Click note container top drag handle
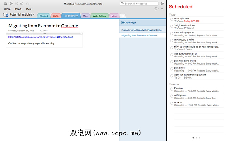The height and width of the screenshot is (141, 226). coord(44,33)
